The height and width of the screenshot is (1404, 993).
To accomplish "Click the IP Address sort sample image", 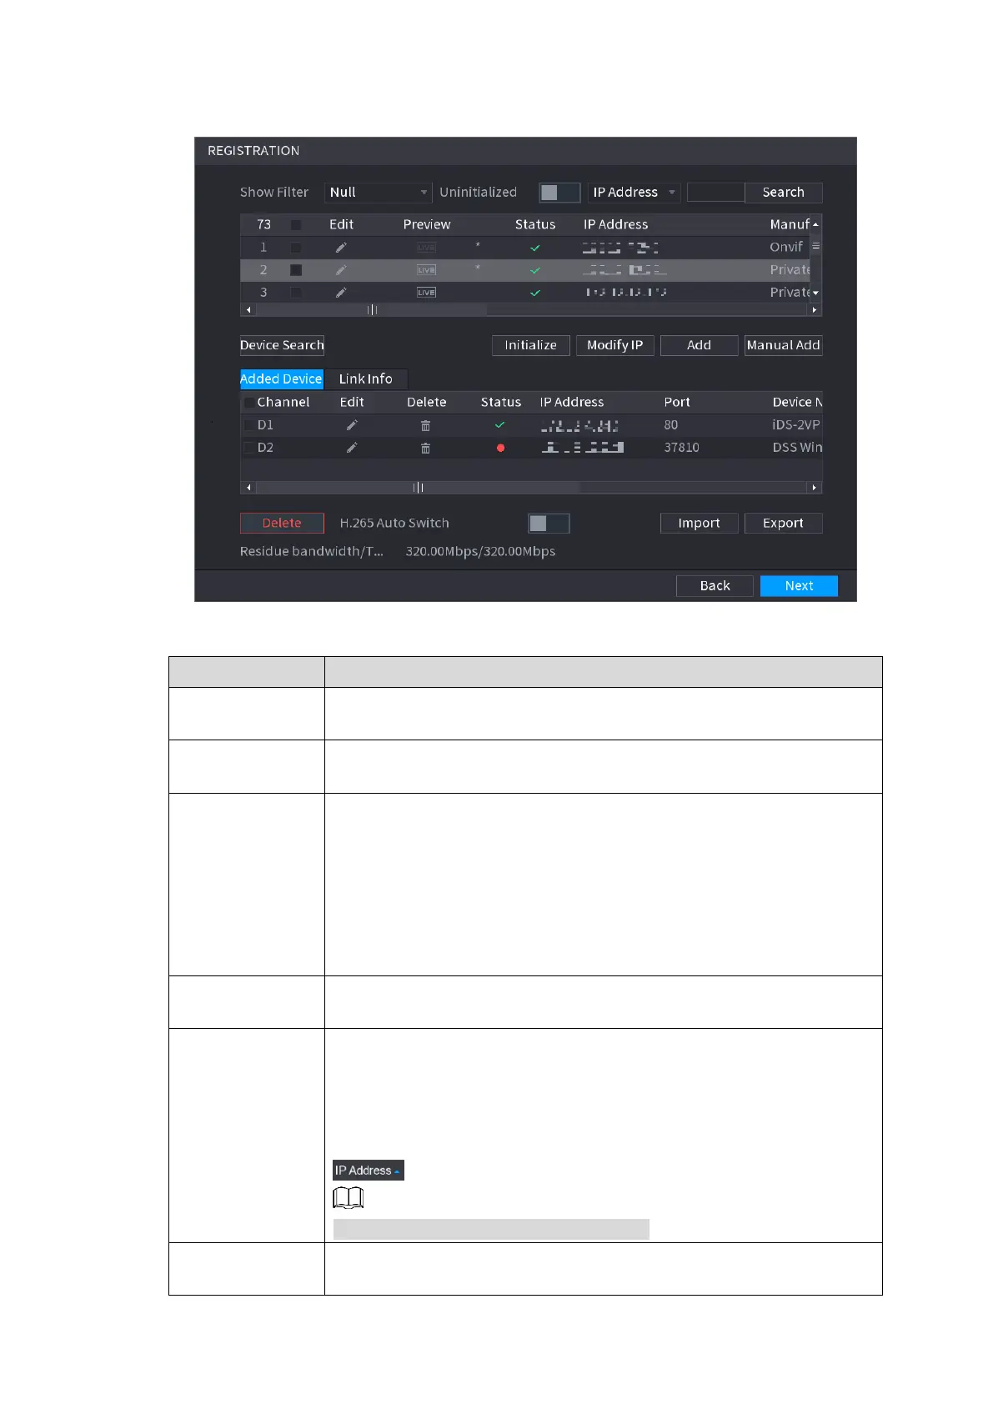I will (369, 1171).
